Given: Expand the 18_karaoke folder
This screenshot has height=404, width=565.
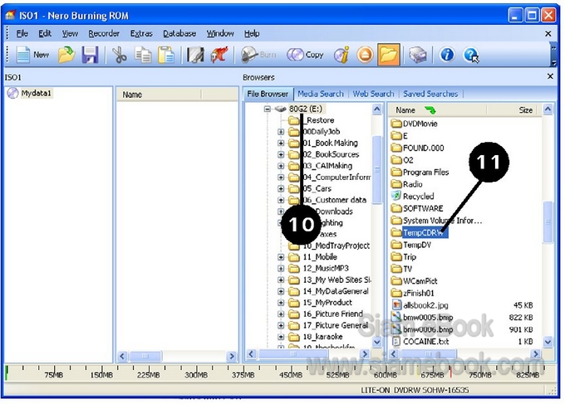Looking at the screenshot, I should point(280,337).
